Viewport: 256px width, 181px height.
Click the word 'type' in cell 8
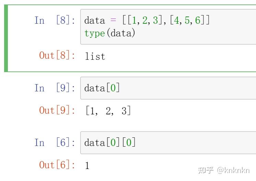pos(95,34)
